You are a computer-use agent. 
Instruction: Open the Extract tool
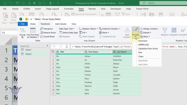(146, 33)
